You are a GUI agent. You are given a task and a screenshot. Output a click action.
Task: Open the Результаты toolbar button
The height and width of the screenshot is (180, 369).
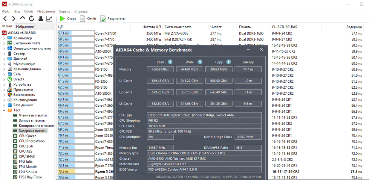click(113, 18)
